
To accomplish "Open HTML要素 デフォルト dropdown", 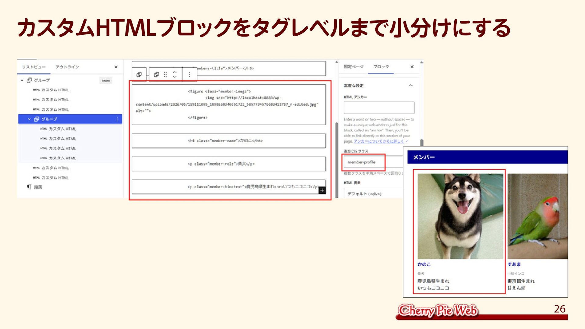I will (x=374, y=194).
